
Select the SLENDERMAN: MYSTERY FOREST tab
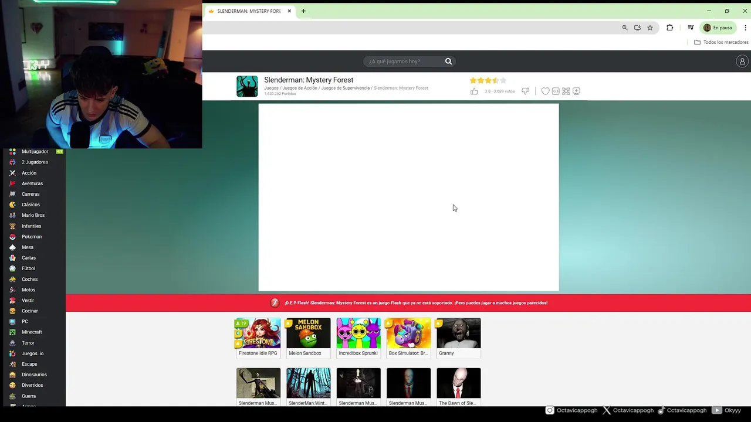250,11
